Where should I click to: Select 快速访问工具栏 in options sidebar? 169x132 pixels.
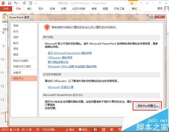[x=24, y=67]
